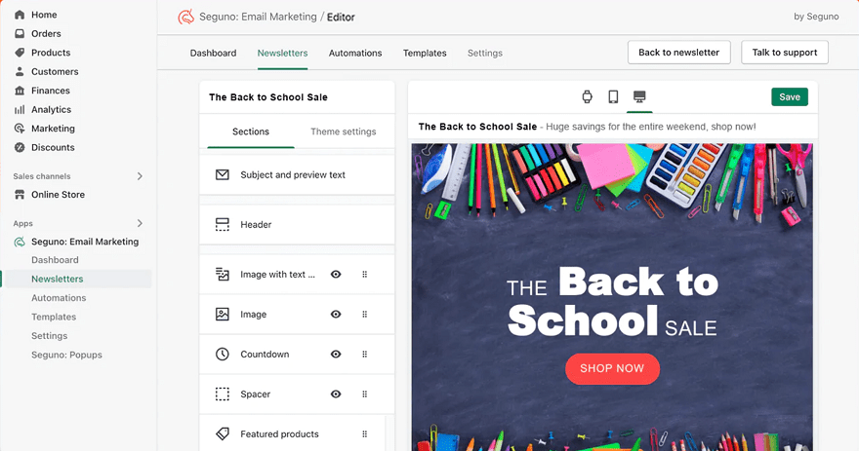Switch to Theme settings tab

pyautogui.click(x=344, y=132)
